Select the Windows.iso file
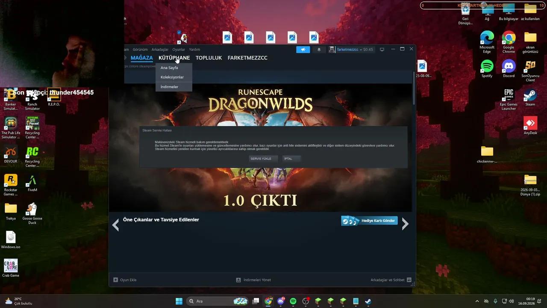Image resolution: width=547 pixels, height=308 pixels. point(11,240)
